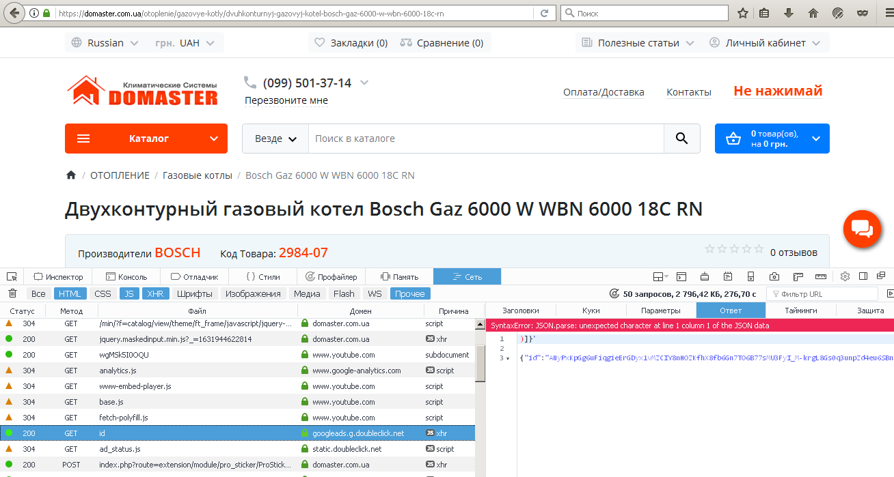Click the 'Не нажимай' link
This screenshot has width=894, height=477.
pos(778,91)
